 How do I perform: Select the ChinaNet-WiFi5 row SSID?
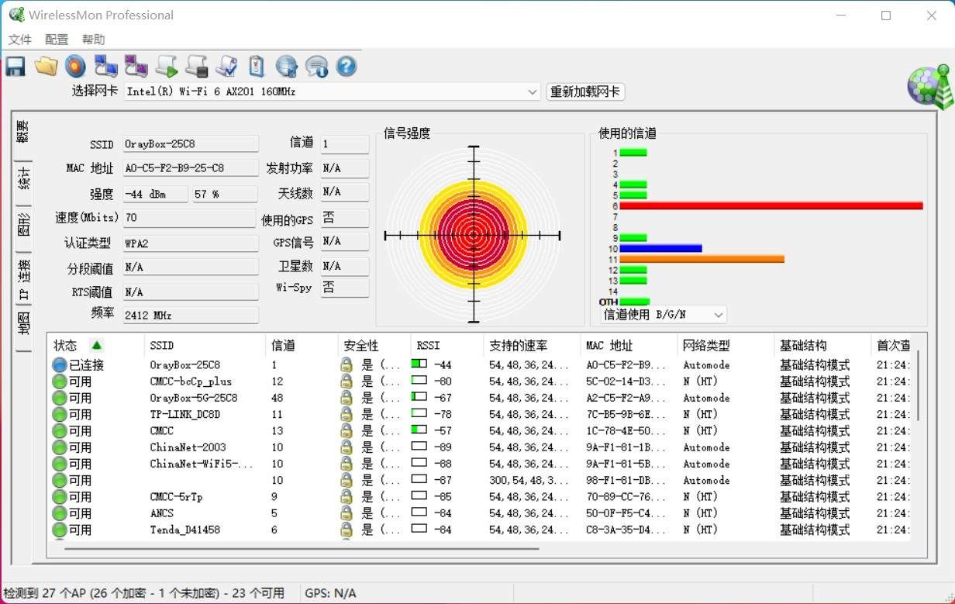[x=202, y=464]
